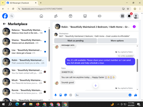Open the emoji picker smiley
Viewport: 143px width, 107px height.
[x=130, y=95]
